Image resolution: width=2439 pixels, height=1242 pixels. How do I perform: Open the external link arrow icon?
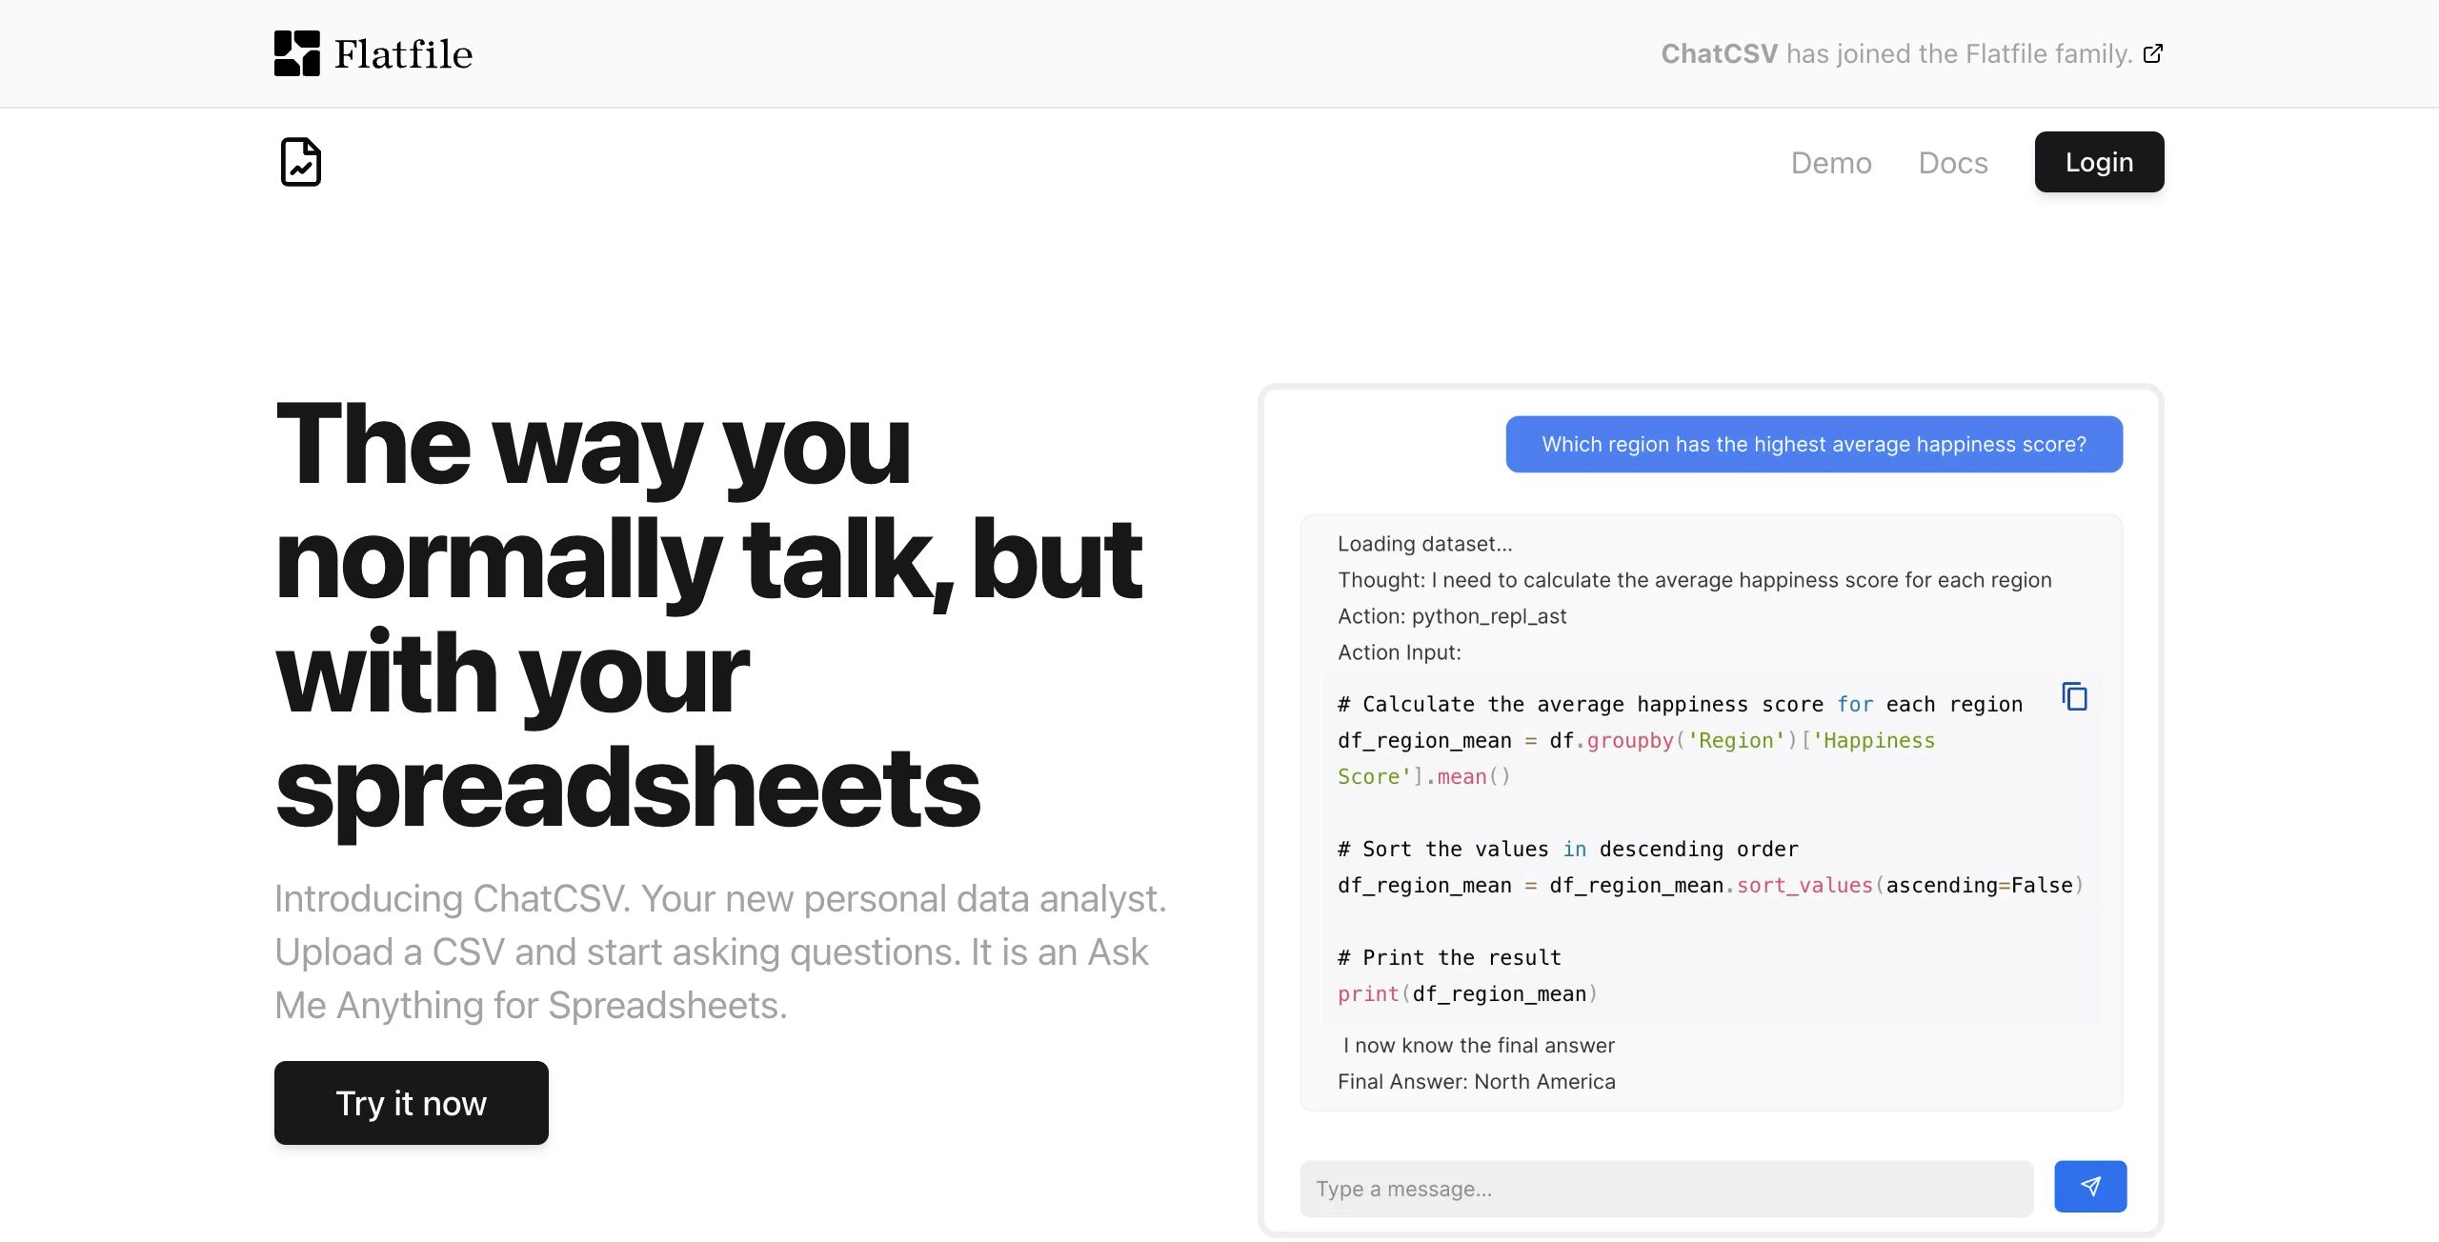tap(2152, 53)
